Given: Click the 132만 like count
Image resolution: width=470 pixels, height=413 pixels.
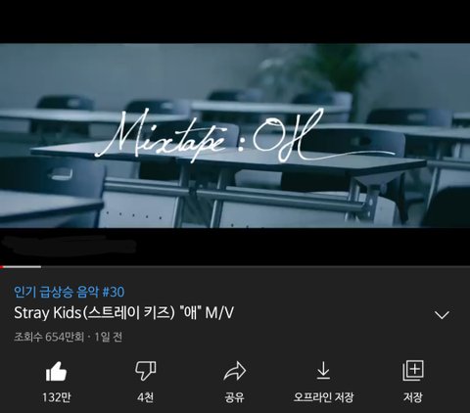Looking at the screenshot, I should tap(56, 397).
